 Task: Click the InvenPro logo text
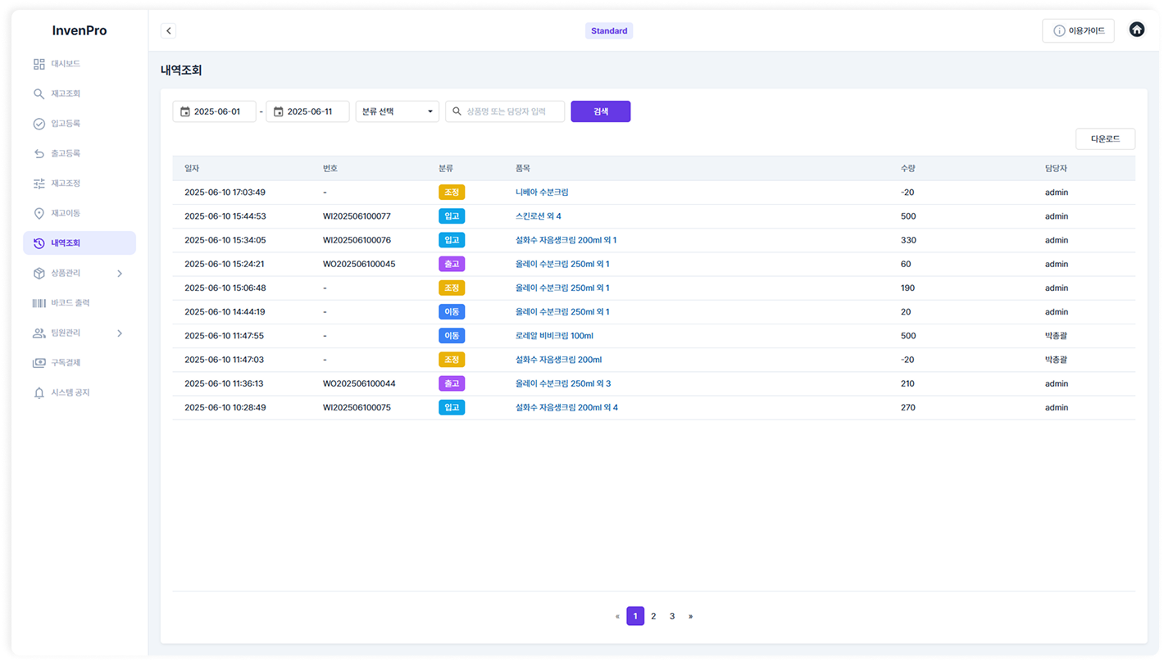tap(80, 31)
